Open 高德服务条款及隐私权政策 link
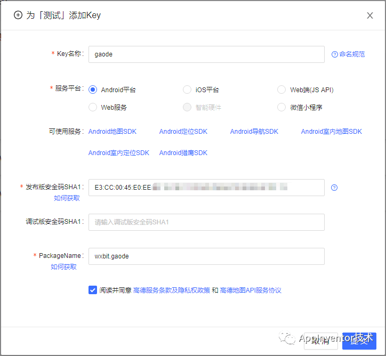 point(172,290)
